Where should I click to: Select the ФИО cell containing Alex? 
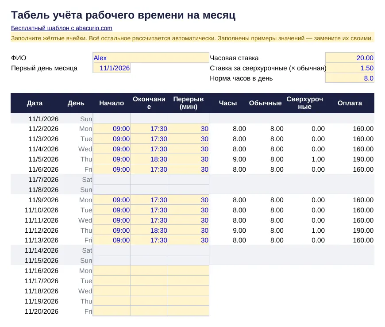(x=151, y=58)
